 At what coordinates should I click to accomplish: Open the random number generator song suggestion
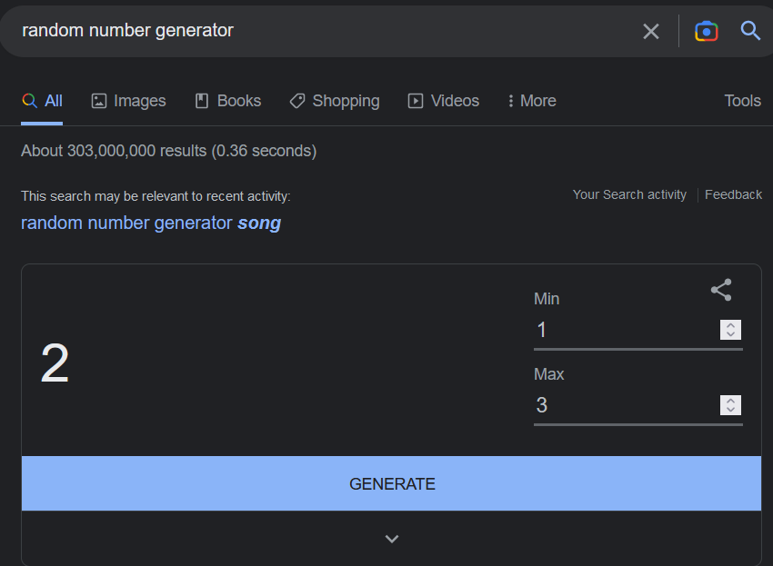[151, 223]
